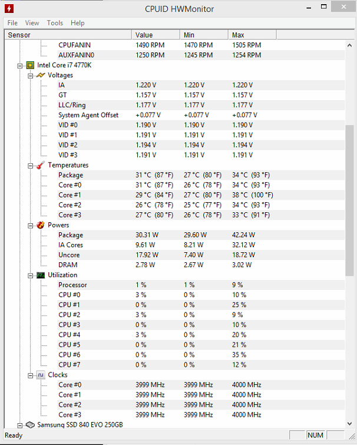Collapse the Intel Core i7 4770K node

(x=19, y=66)
